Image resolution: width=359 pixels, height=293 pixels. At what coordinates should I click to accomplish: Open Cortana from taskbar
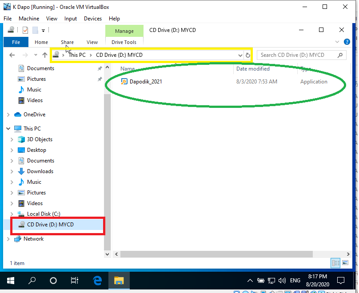click(53, 281)
